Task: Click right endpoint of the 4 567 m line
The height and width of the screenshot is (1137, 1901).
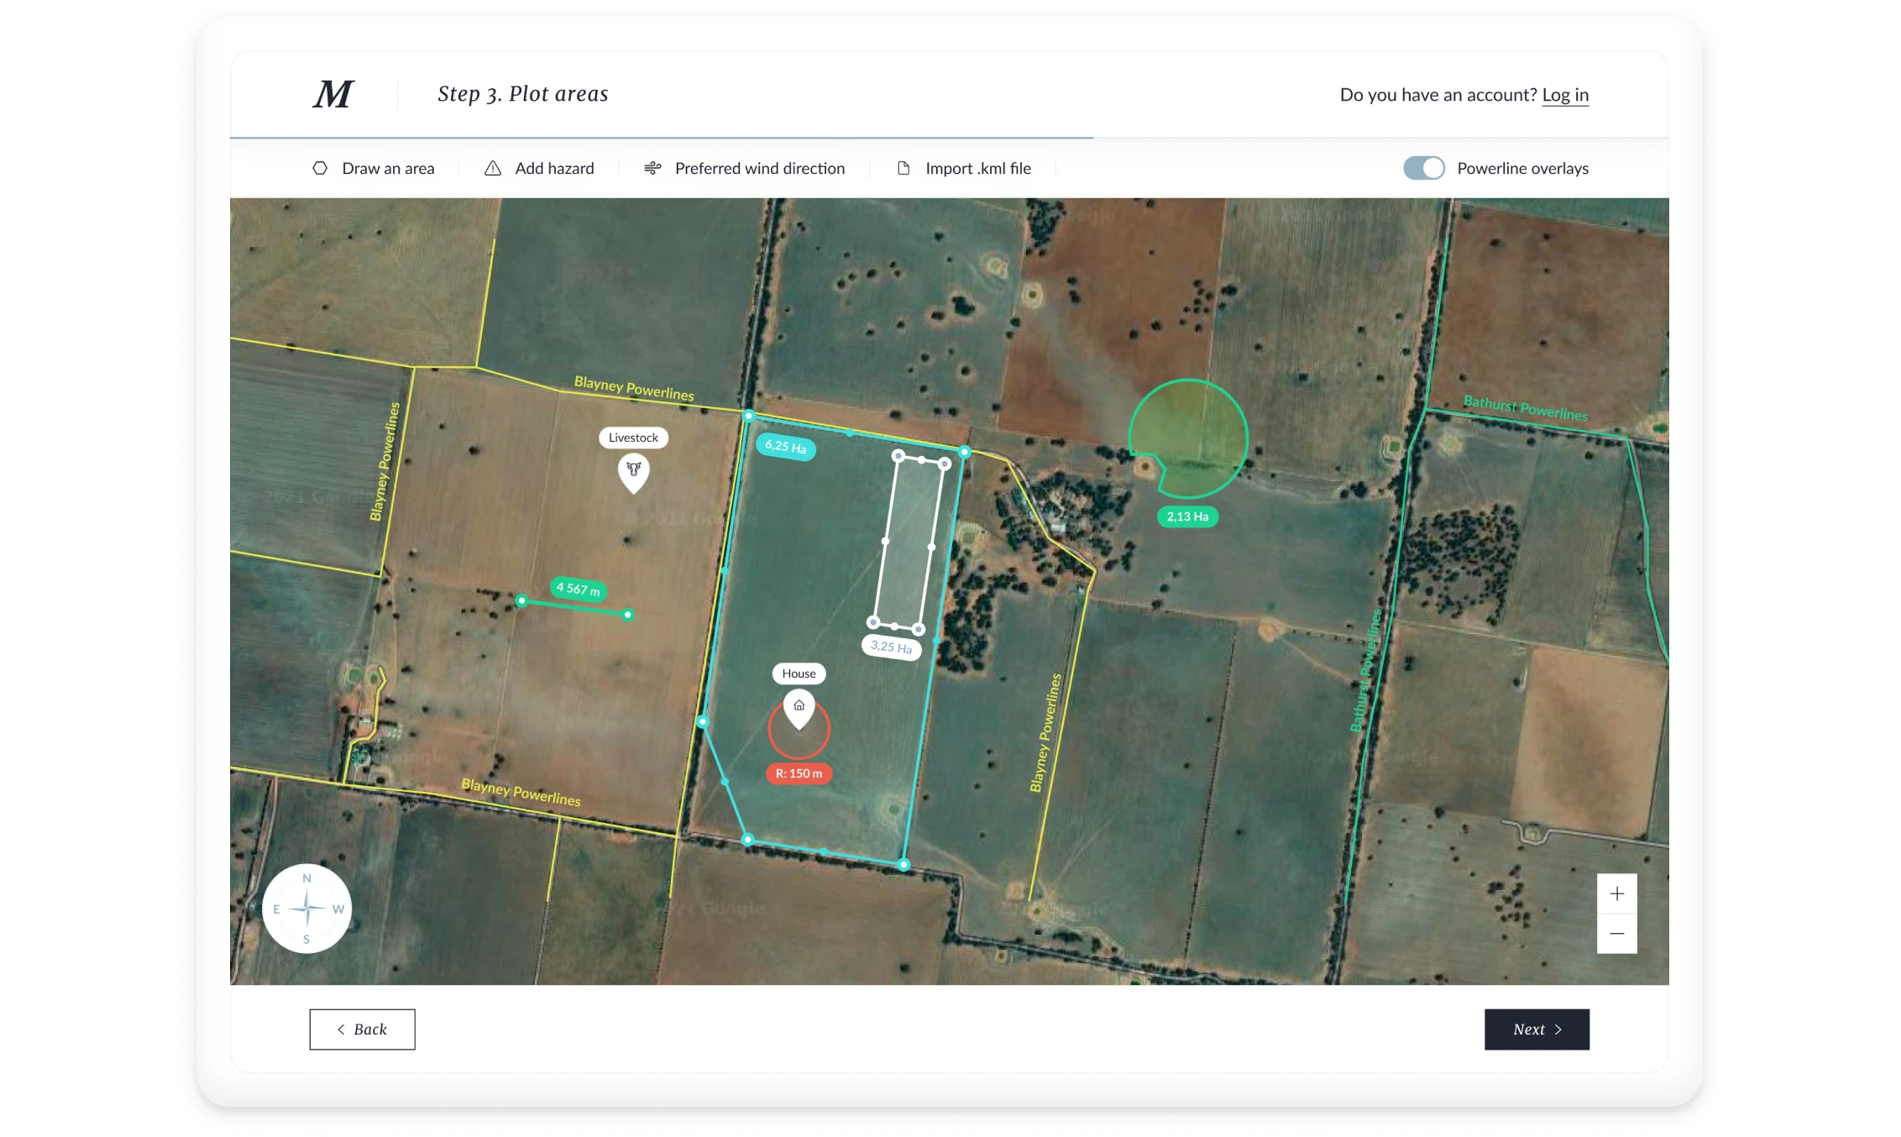Action: coord(628,615)
